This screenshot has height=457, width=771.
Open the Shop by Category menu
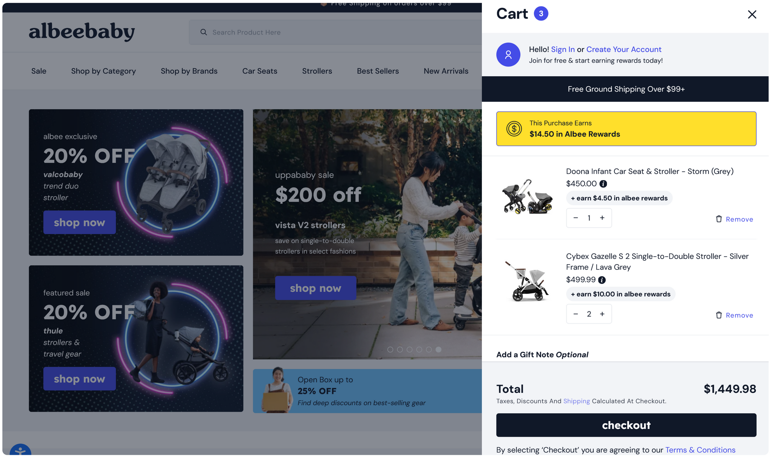(104, 71)
